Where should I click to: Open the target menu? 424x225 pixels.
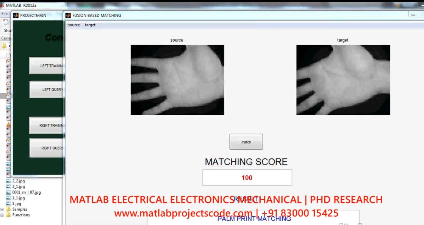pos(90,25)
